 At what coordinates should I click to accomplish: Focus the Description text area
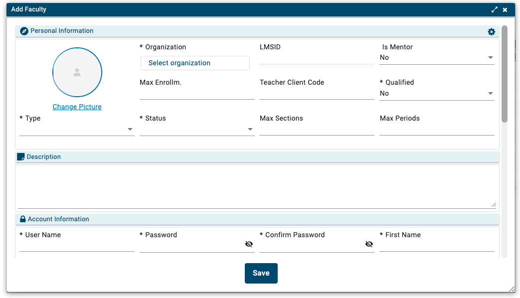pyautogui.click(x=257, y=187)
